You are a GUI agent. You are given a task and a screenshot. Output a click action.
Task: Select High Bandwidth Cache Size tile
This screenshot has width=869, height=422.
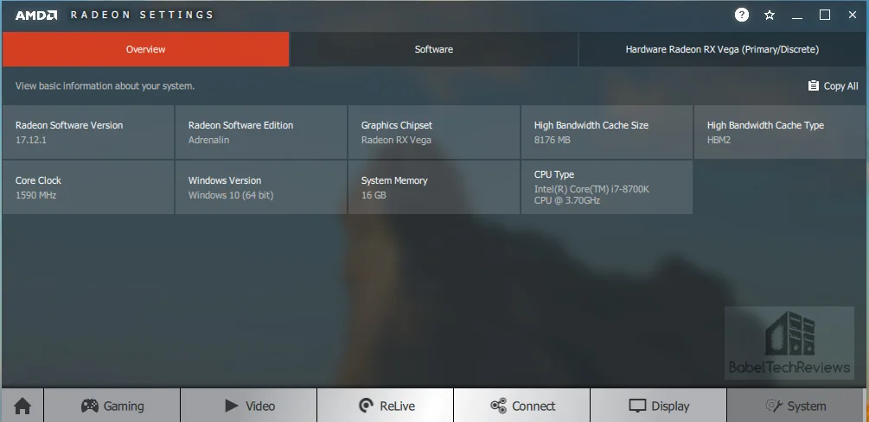[x=607, y=132]
